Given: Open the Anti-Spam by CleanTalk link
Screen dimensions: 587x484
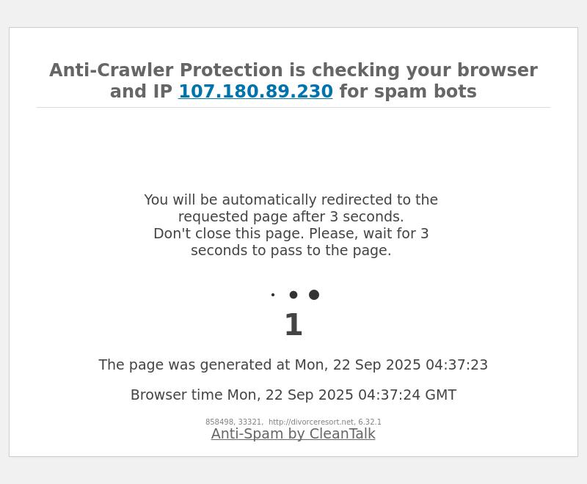Looking at the screenshot, I should 293,433.
